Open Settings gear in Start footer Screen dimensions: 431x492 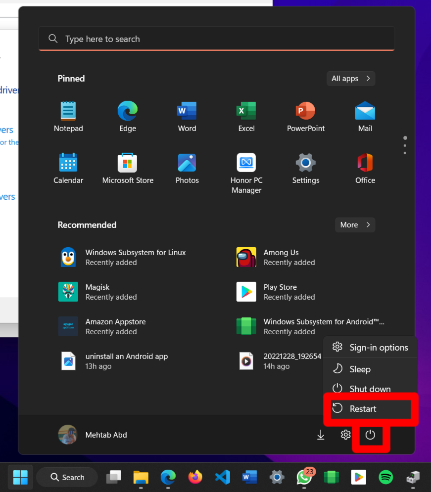pos(345,435)
